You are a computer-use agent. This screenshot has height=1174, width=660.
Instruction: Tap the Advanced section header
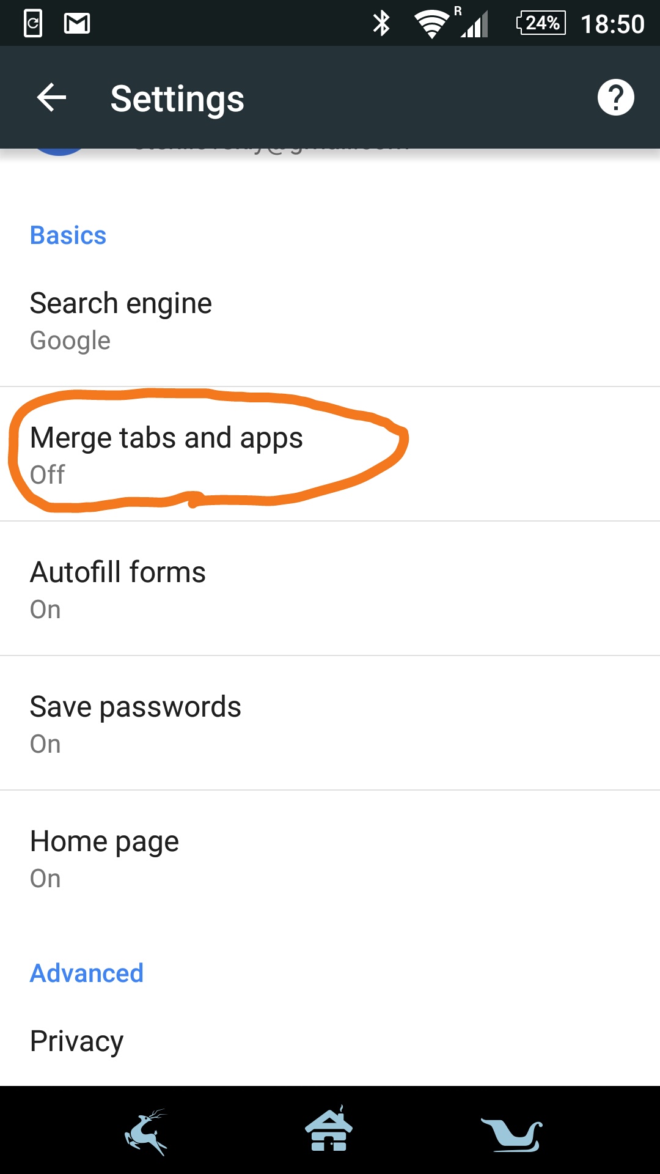87,973
